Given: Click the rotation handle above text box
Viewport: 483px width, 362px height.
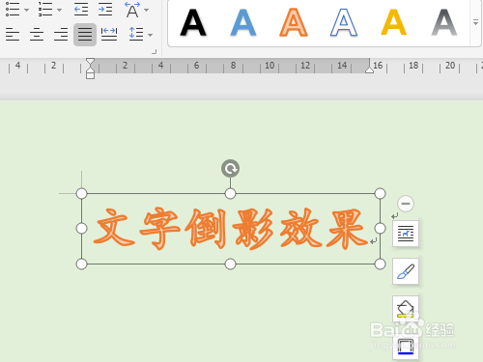Looking at the screenshot, I should (230, 168).
